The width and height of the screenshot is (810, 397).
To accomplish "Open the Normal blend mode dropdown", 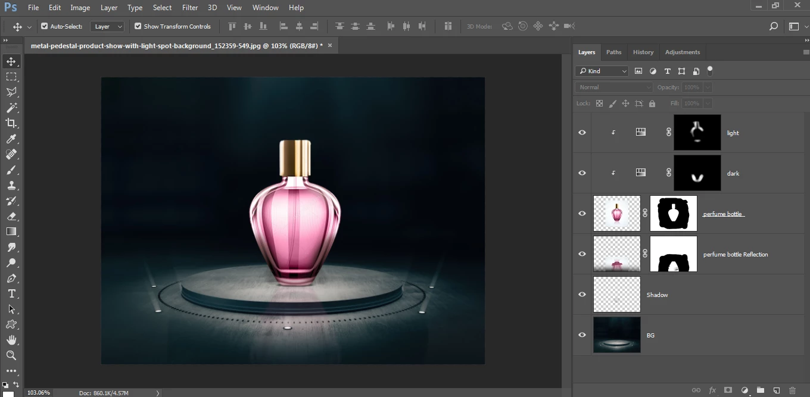I will [x=613, y=87].
